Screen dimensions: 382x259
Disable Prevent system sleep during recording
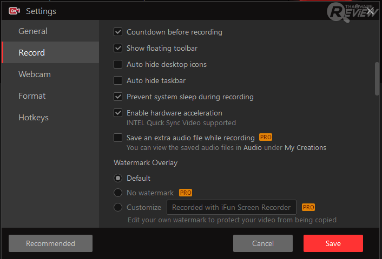point(118,97)
